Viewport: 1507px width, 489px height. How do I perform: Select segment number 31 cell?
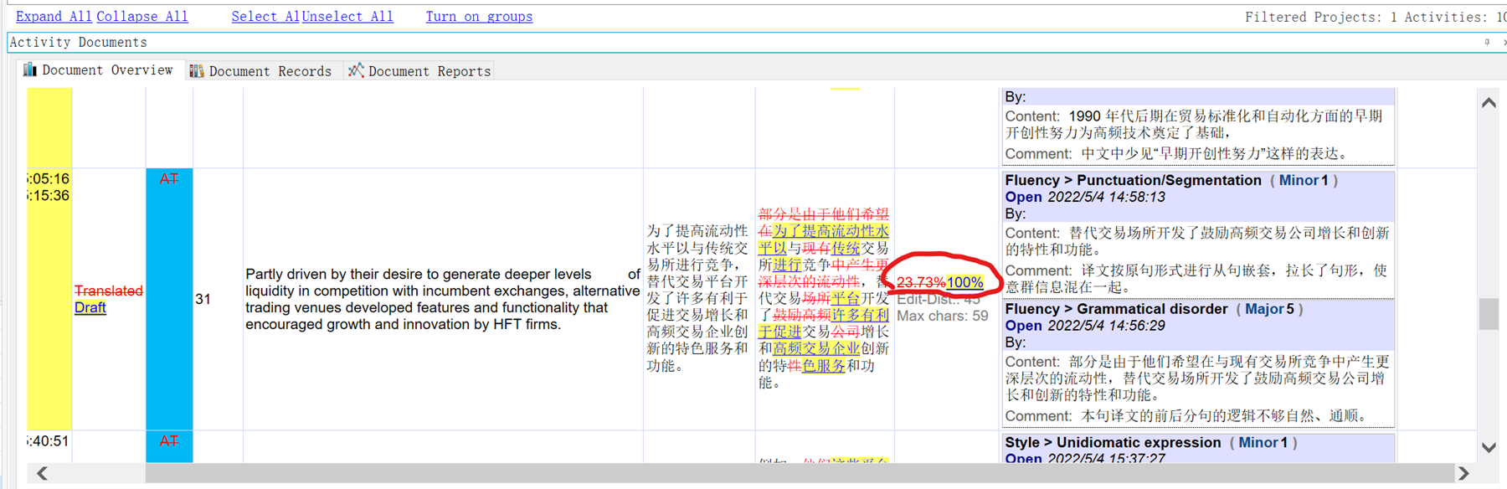[218, 299]
